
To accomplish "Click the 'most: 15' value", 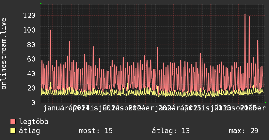I will pyautogui.click(x=96, y=131).
